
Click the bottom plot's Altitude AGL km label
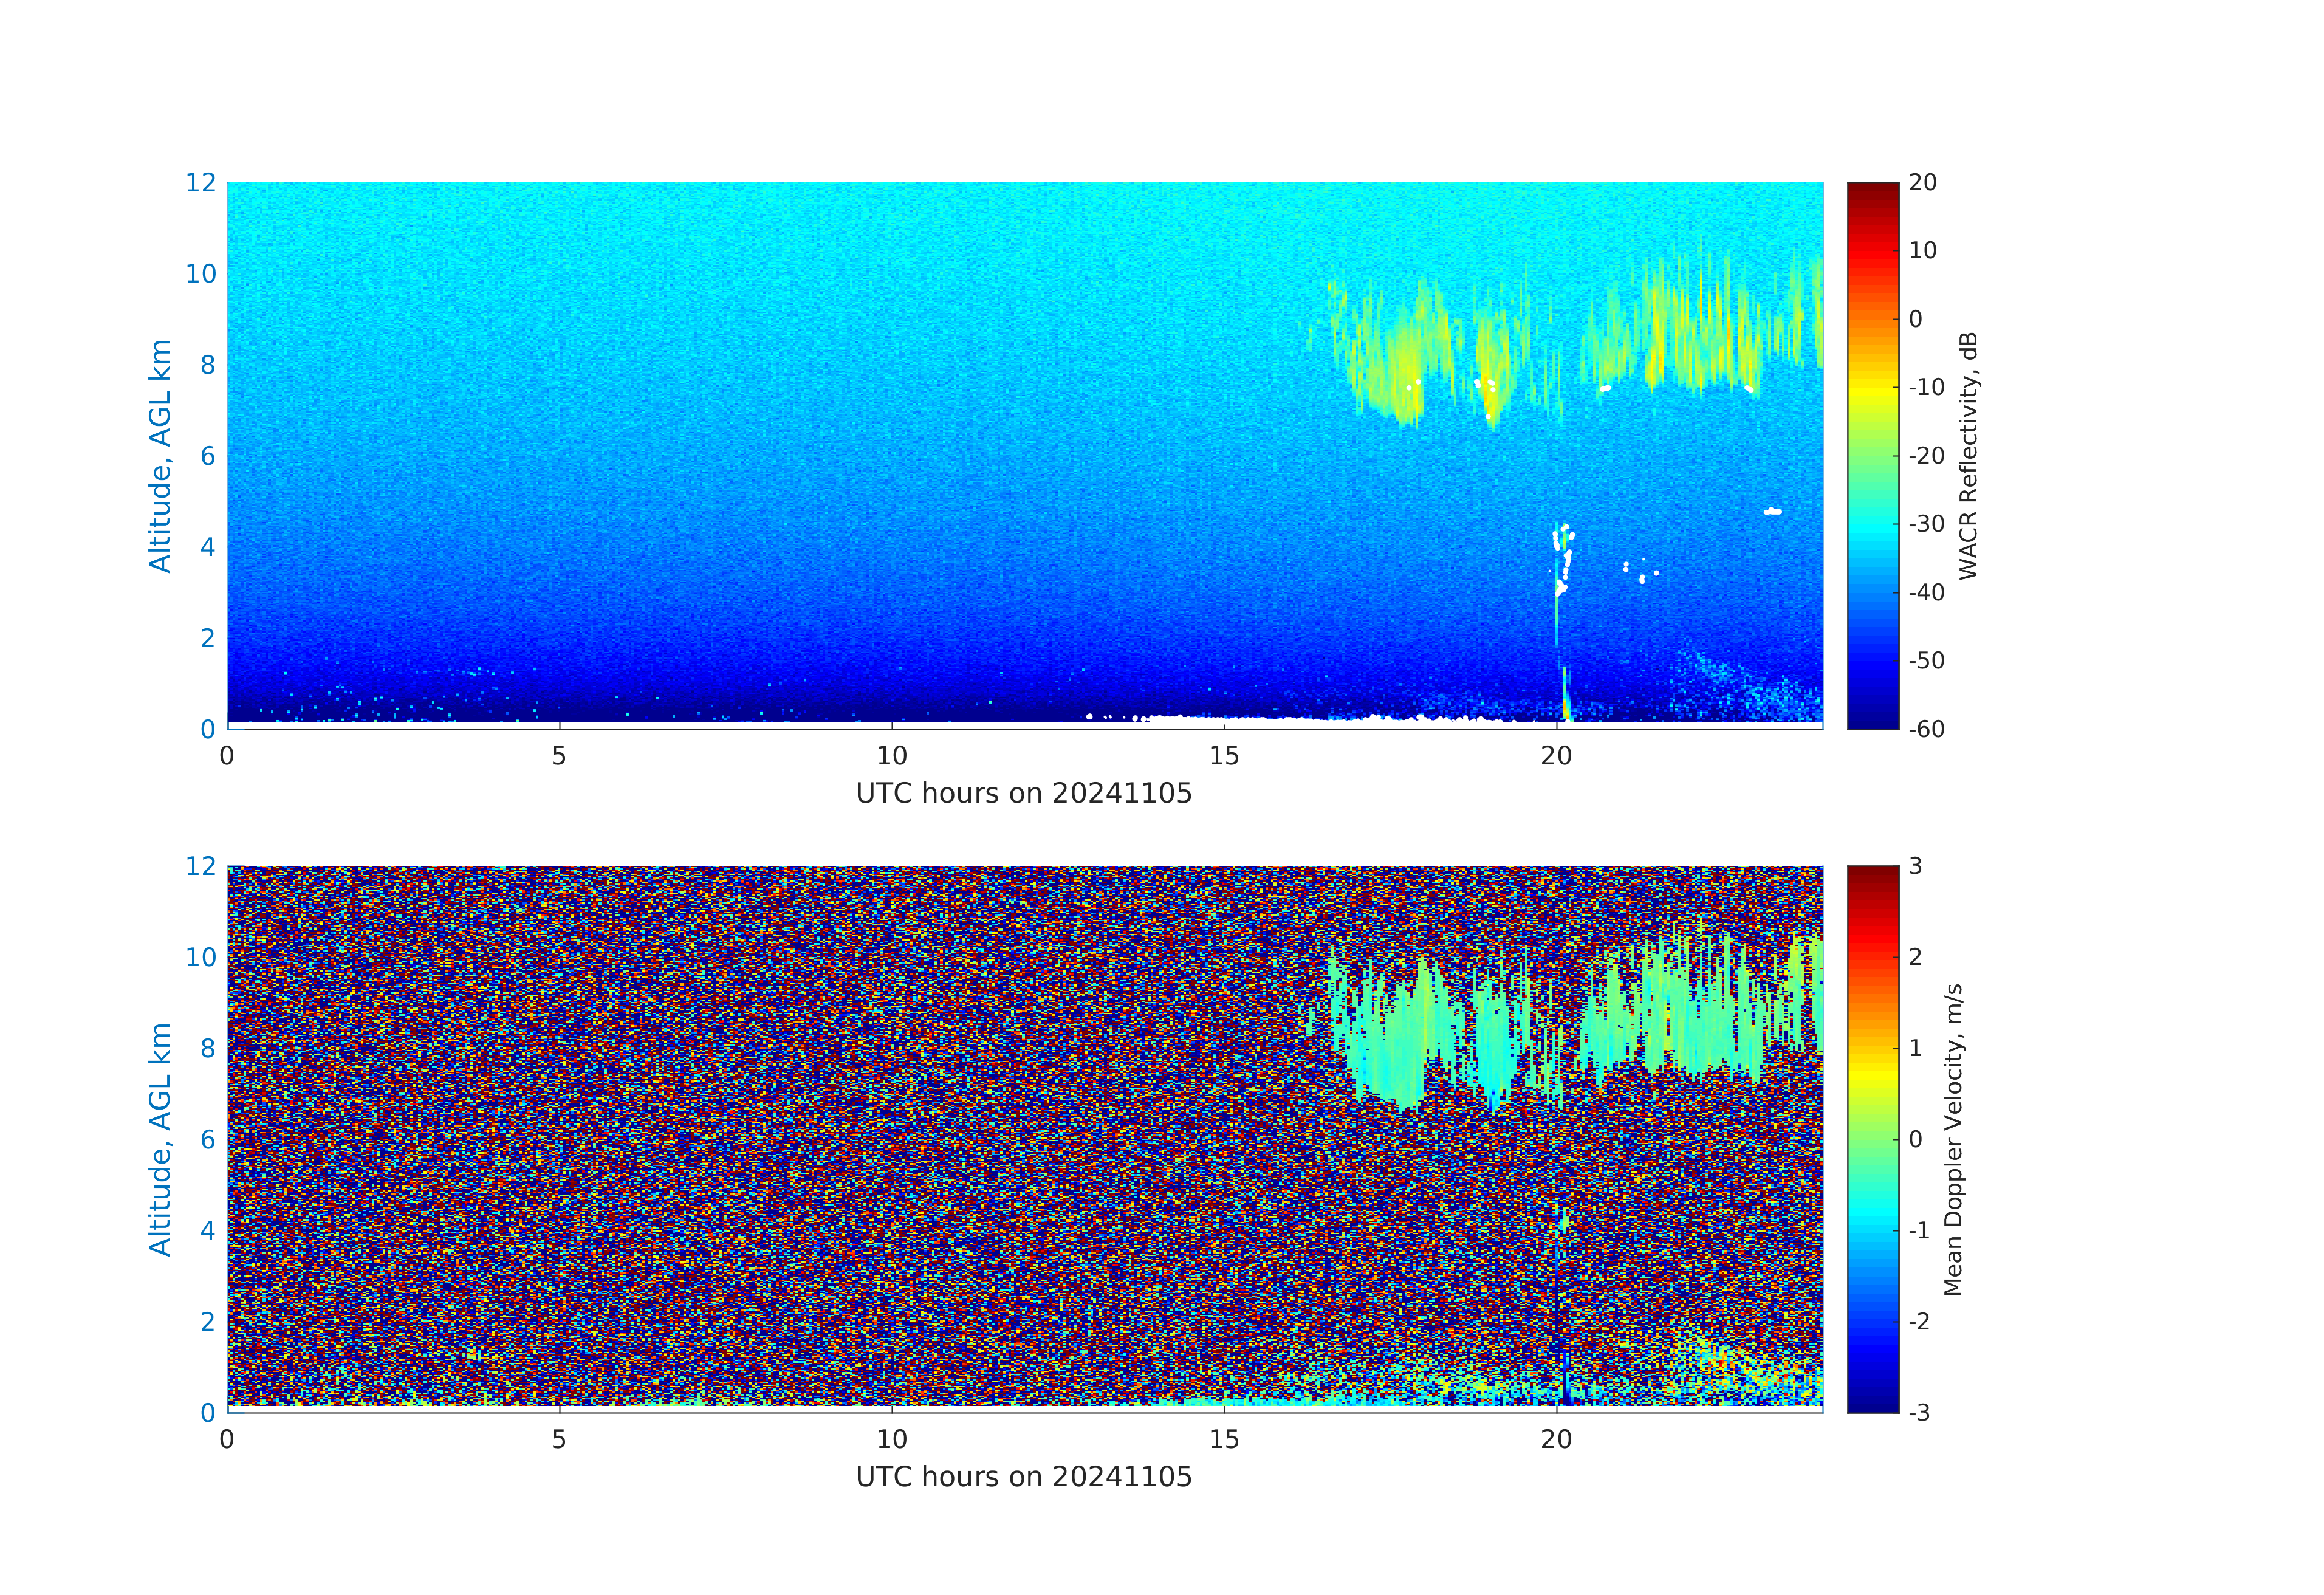(x=160, y=1138)
